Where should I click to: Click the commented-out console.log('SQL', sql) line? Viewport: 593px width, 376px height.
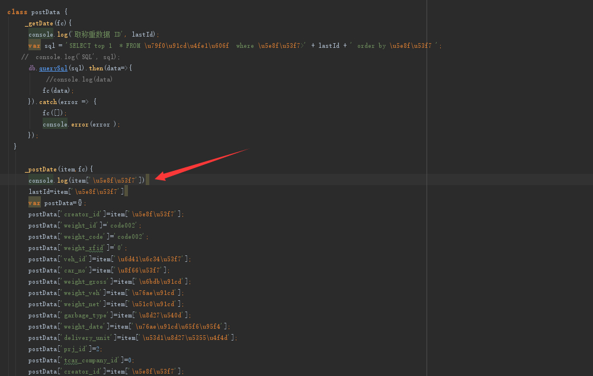(70, 57)
